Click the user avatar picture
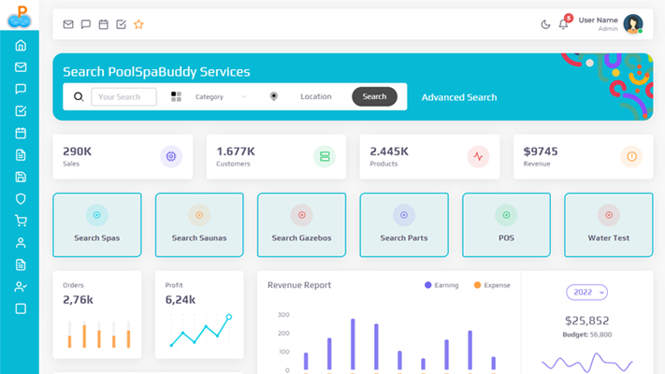Image resolution: width=665 pixels, height=374 pixels. coord(633,24)
